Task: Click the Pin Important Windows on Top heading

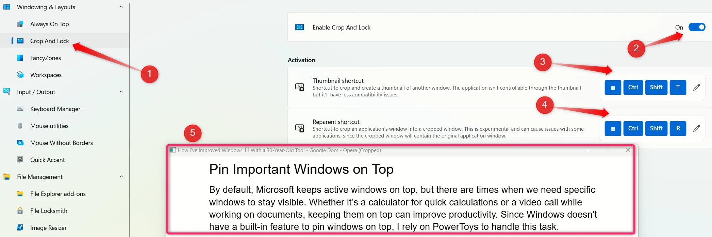Action: tap(301, 169)
